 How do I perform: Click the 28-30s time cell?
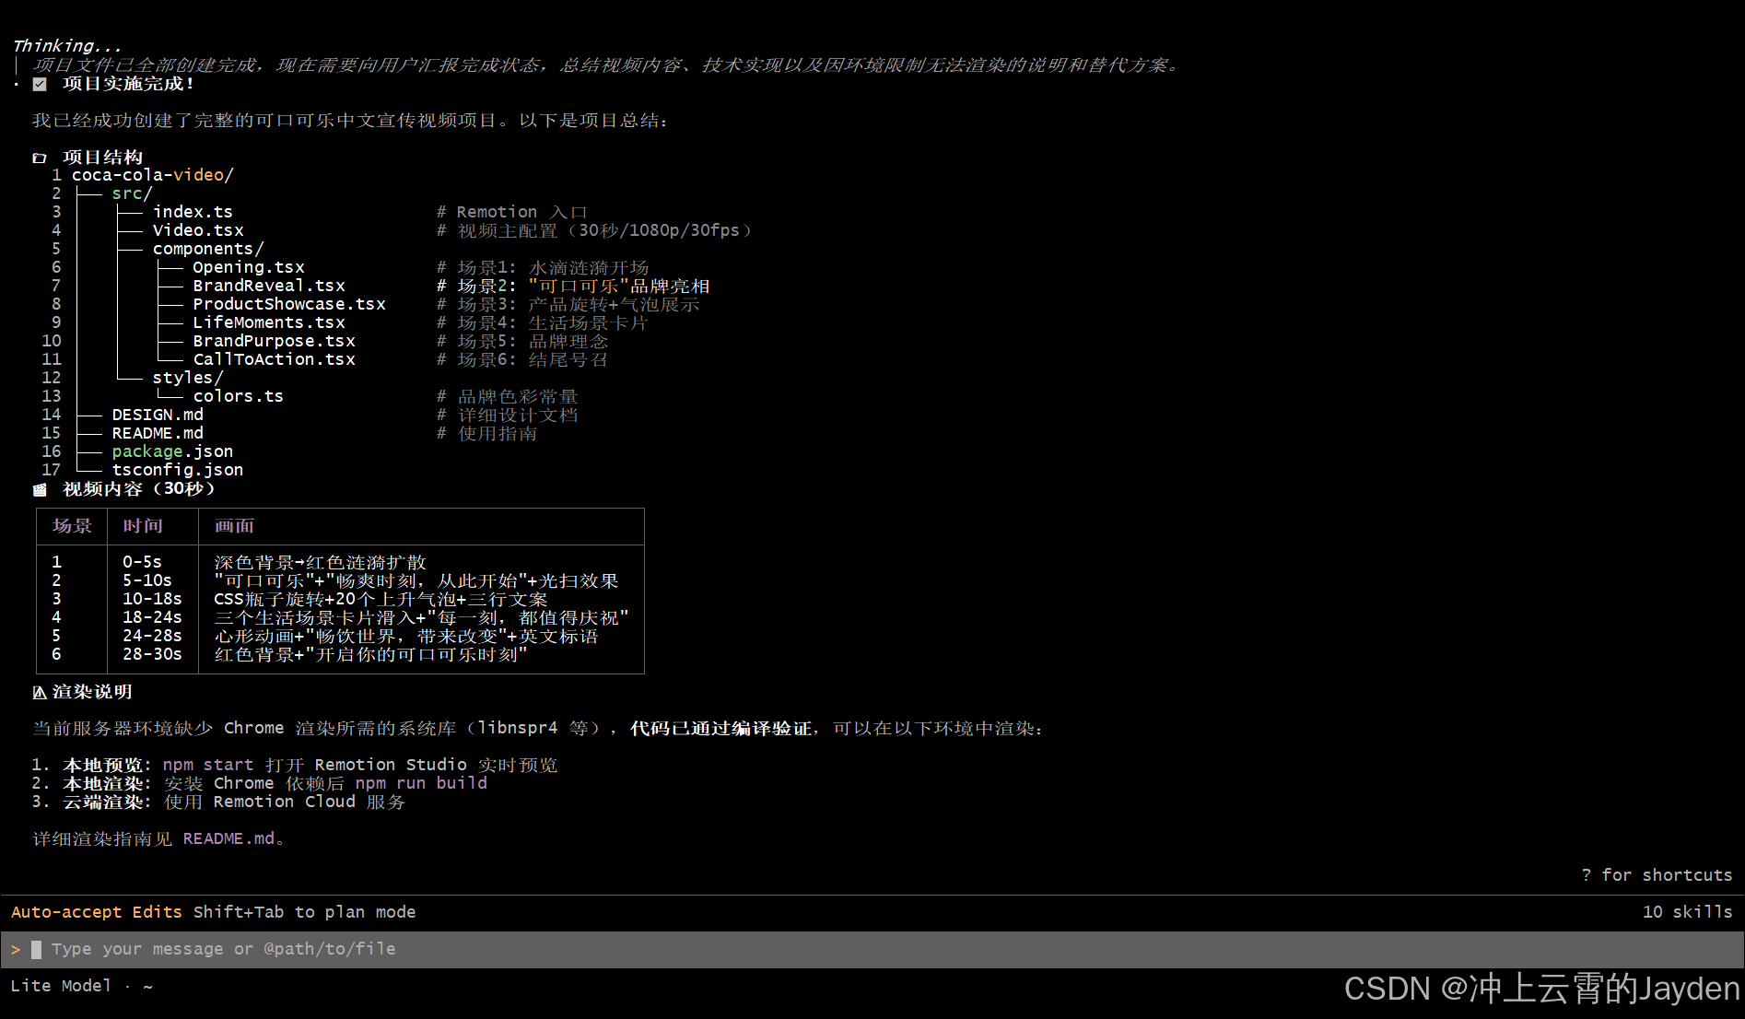pyautogui.click(x=152, y=654)
